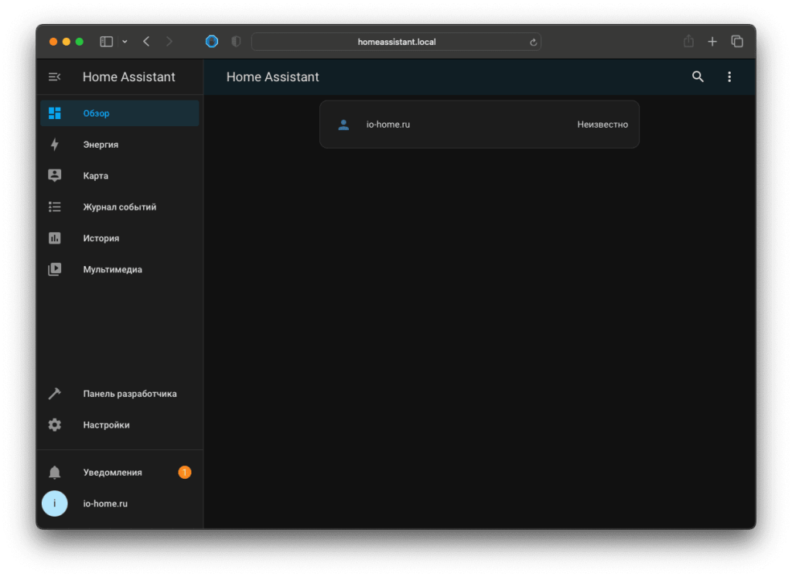792x577 pixels.
Task: Open the Обзор menu item
Action: click(120, 113)
